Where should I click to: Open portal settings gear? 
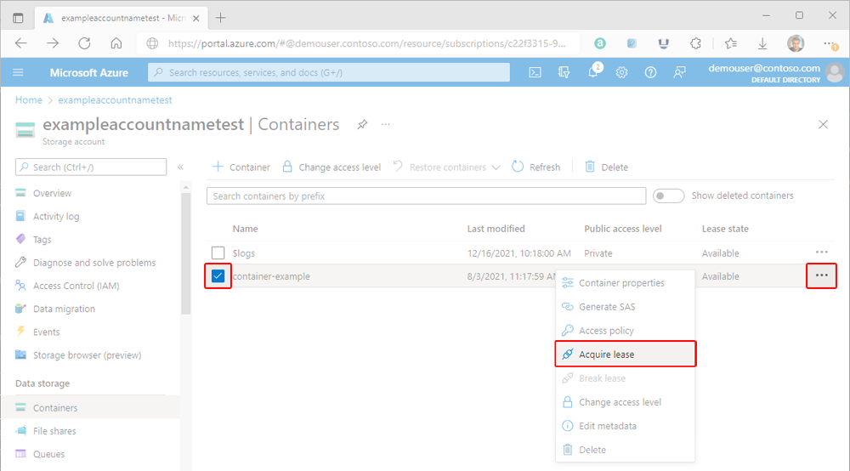[622, 72]
